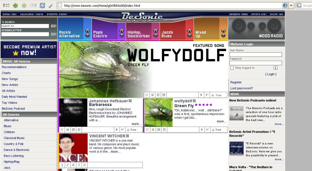Click the envelope icon under featured song
This screenshot has width=312, height=171.
click(x=152, y=95)
